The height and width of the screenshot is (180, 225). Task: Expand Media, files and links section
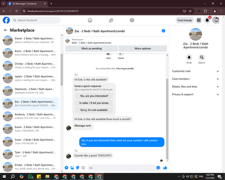click(195, 86)
